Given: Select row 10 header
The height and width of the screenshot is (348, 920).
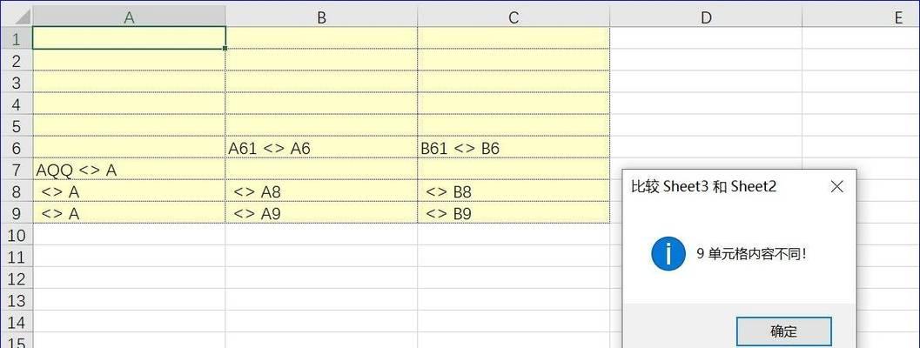Looking at the screenshot, I should 16,235.
